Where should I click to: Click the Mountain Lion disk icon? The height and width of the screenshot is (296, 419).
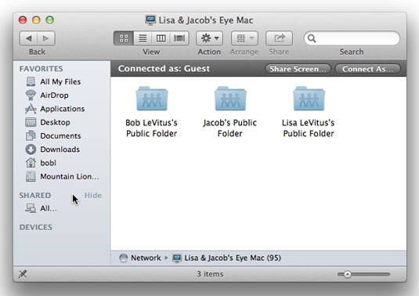click(x=31, y=176)
